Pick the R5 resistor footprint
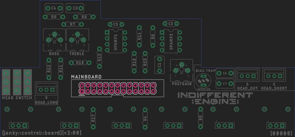 [200, 118]
